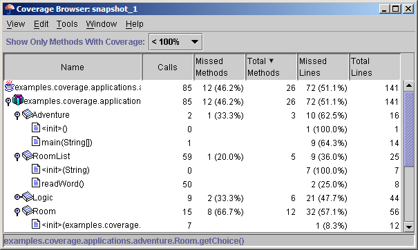Screen dimensions: 418x250
Task: Sort by Total Lines column header
Action: [x=374, y=67]
